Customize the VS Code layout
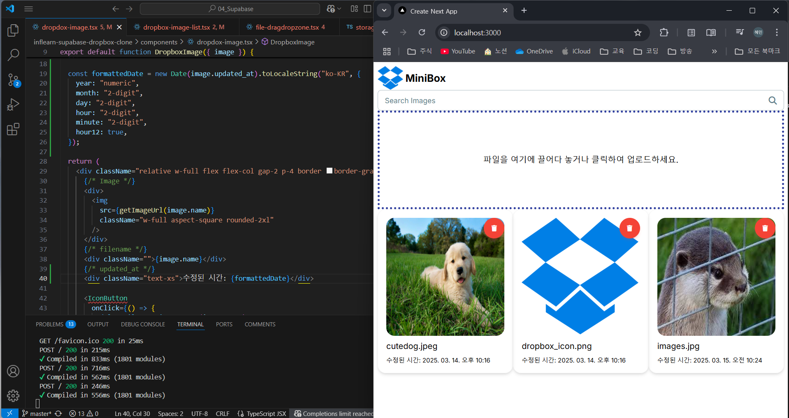Screen dimensions: 789x418 [354, 9]
